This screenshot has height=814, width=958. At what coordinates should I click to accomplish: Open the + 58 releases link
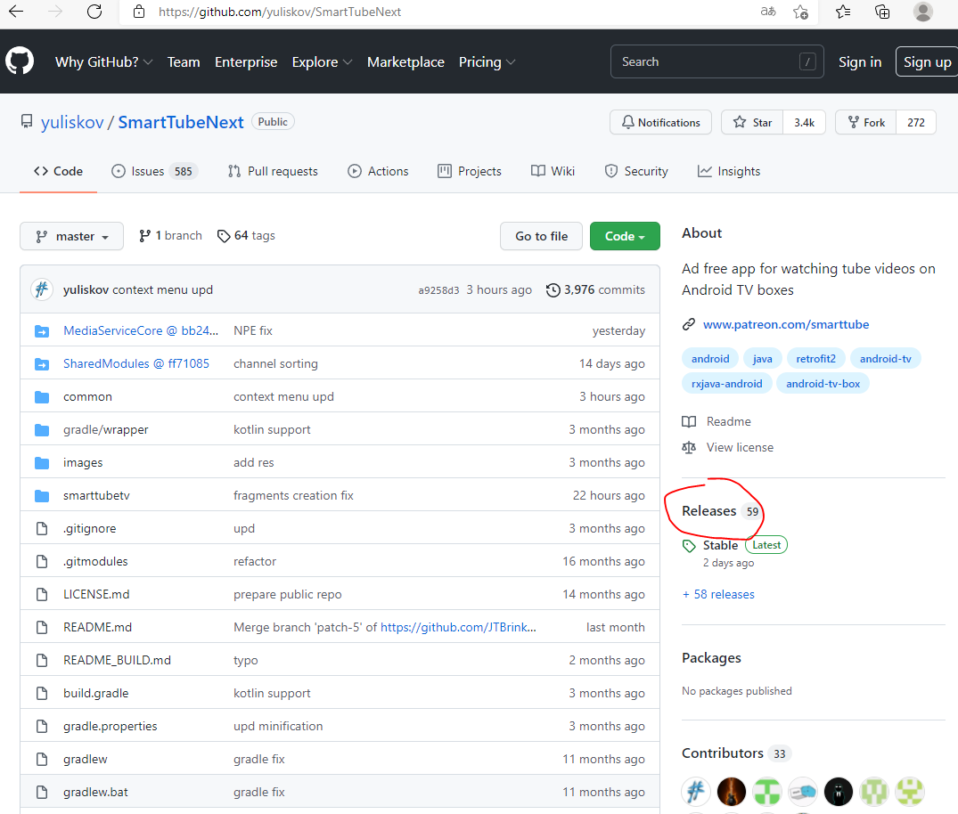click(x=718, y=594)
